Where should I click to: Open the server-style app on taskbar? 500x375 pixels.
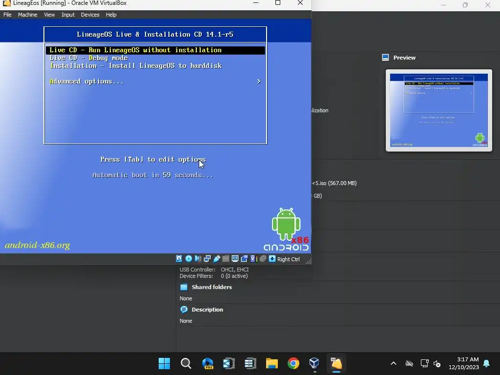[x=250, y=363]
